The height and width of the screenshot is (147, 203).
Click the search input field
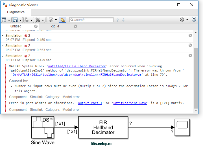tap(91, 20)
